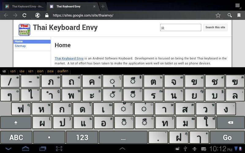245x153 pixels.
Task: Go to the Android home screen
Action: [x=26, y=149]
